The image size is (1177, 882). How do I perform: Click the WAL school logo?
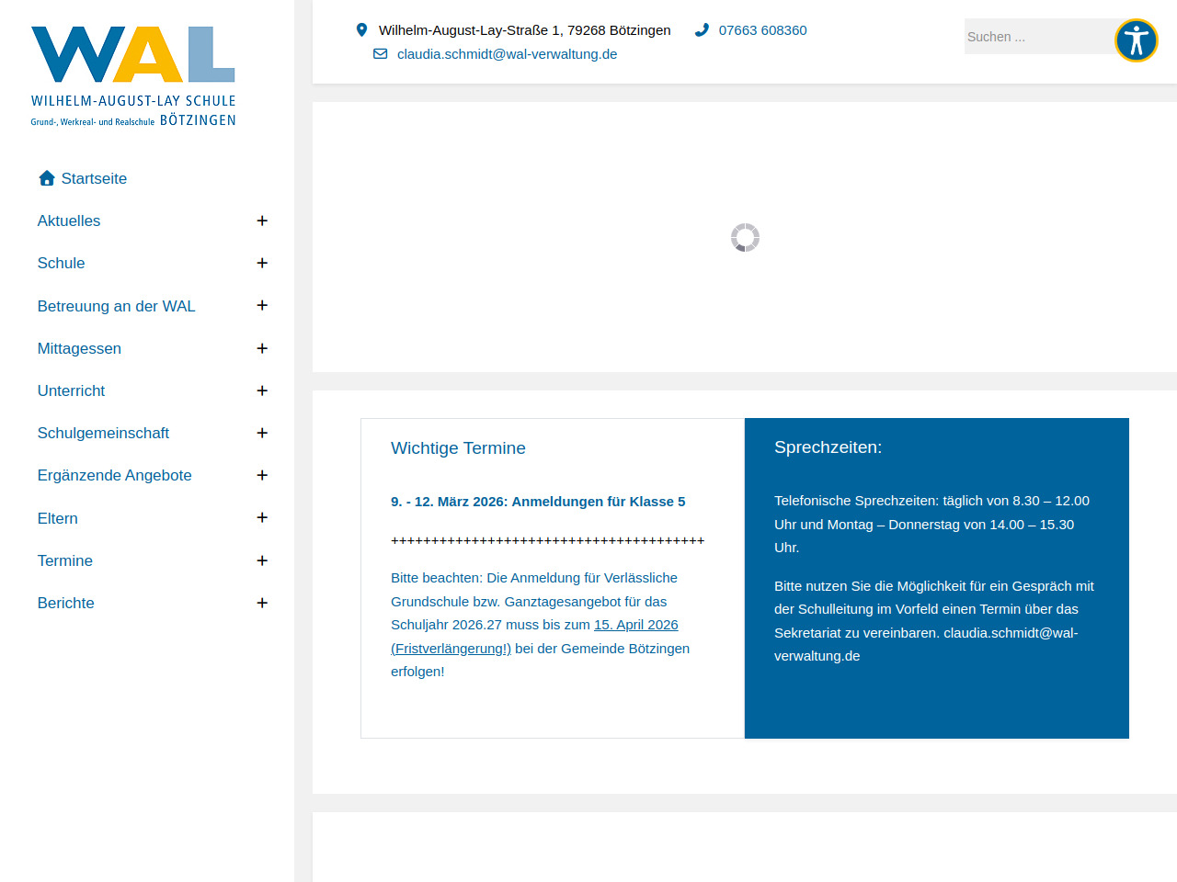133,75
